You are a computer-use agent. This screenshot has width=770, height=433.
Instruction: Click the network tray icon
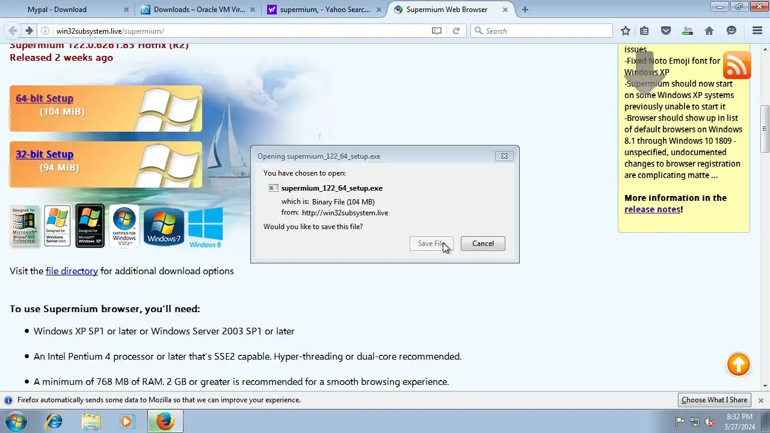[x=695, y=422]
